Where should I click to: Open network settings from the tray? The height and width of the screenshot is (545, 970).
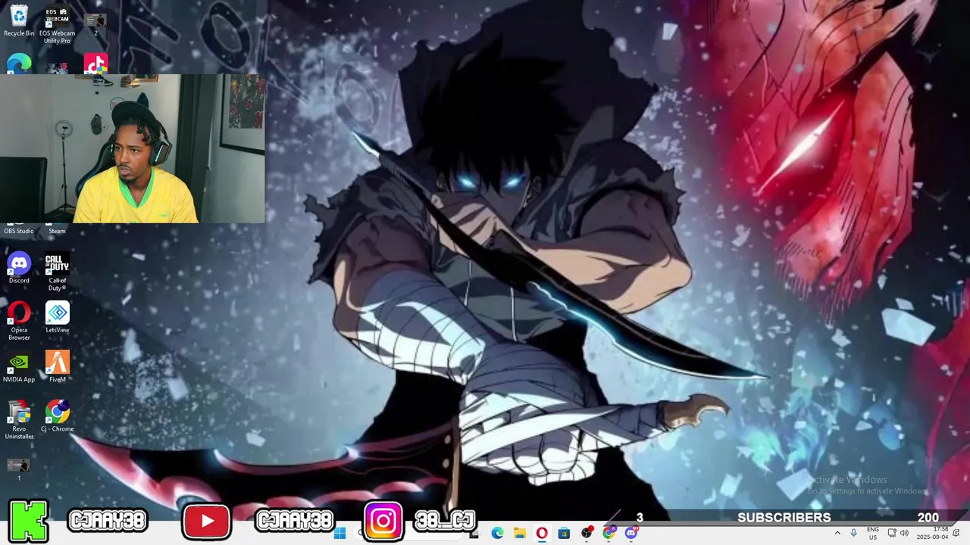[892, 533]
